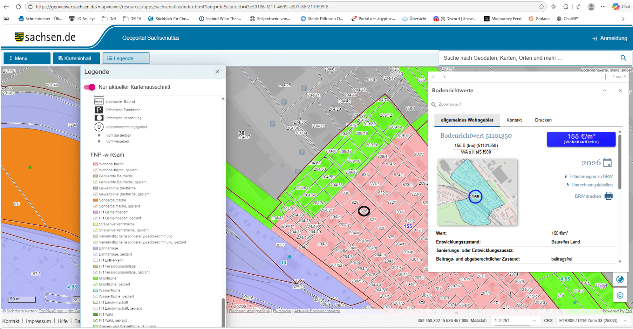Open the CRS coordinate system dropdown
The image size is (633, 329).
(593, 321)
